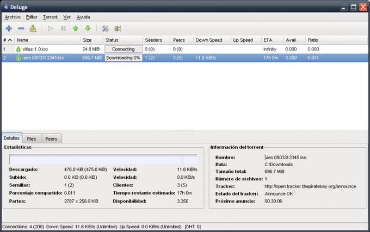Close the Deluge window

click(363, 7)
